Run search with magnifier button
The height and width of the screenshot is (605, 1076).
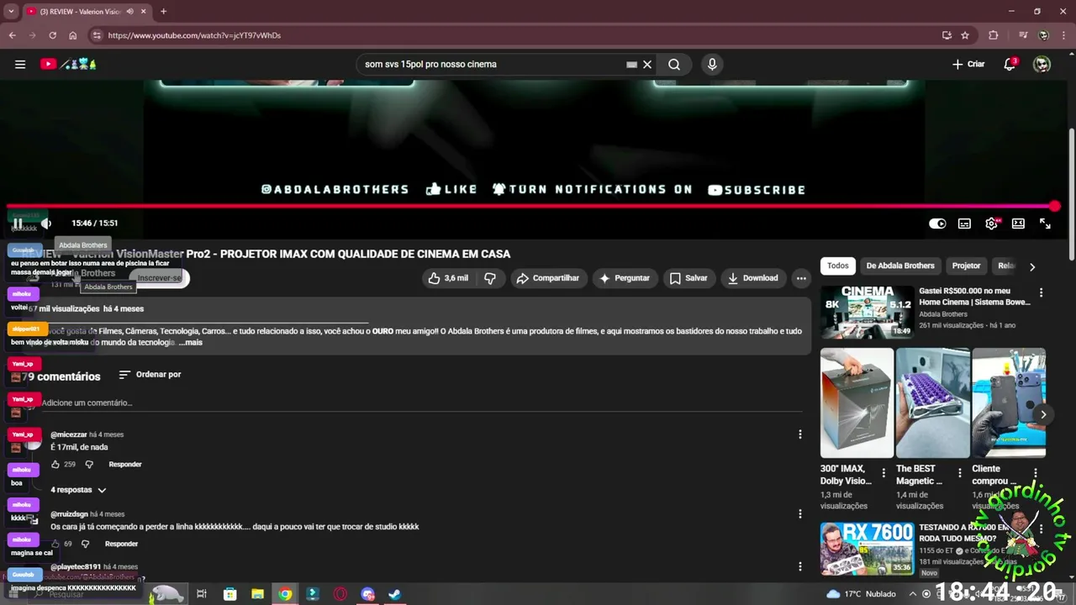[x=674, y=64]
